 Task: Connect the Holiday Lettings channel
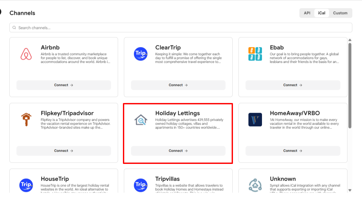point(178,151)
